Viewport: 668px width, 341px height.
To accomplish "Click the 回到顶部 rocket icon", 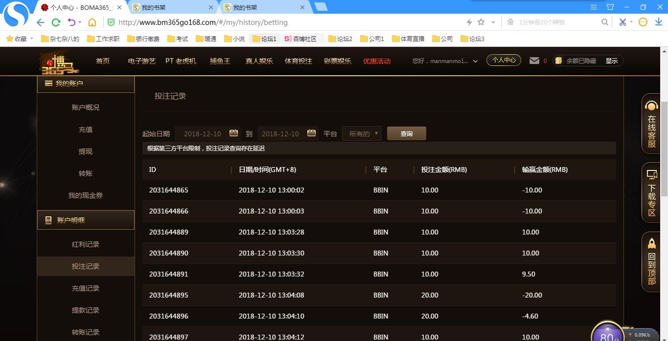I will tap(651, 262).
